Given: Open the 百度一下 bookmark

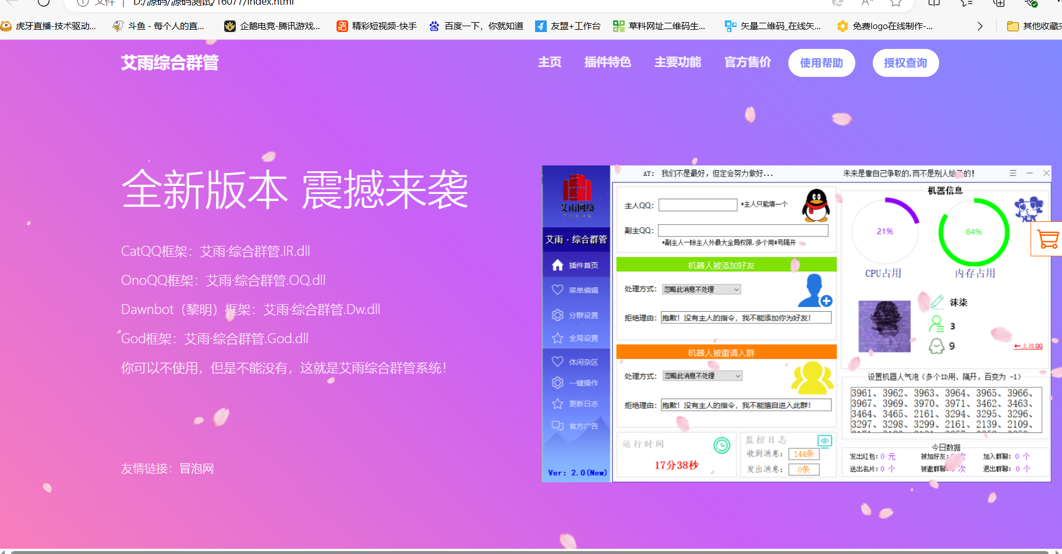Looking at the screenshot, I should pyautogui.click(x=476, y=26).
